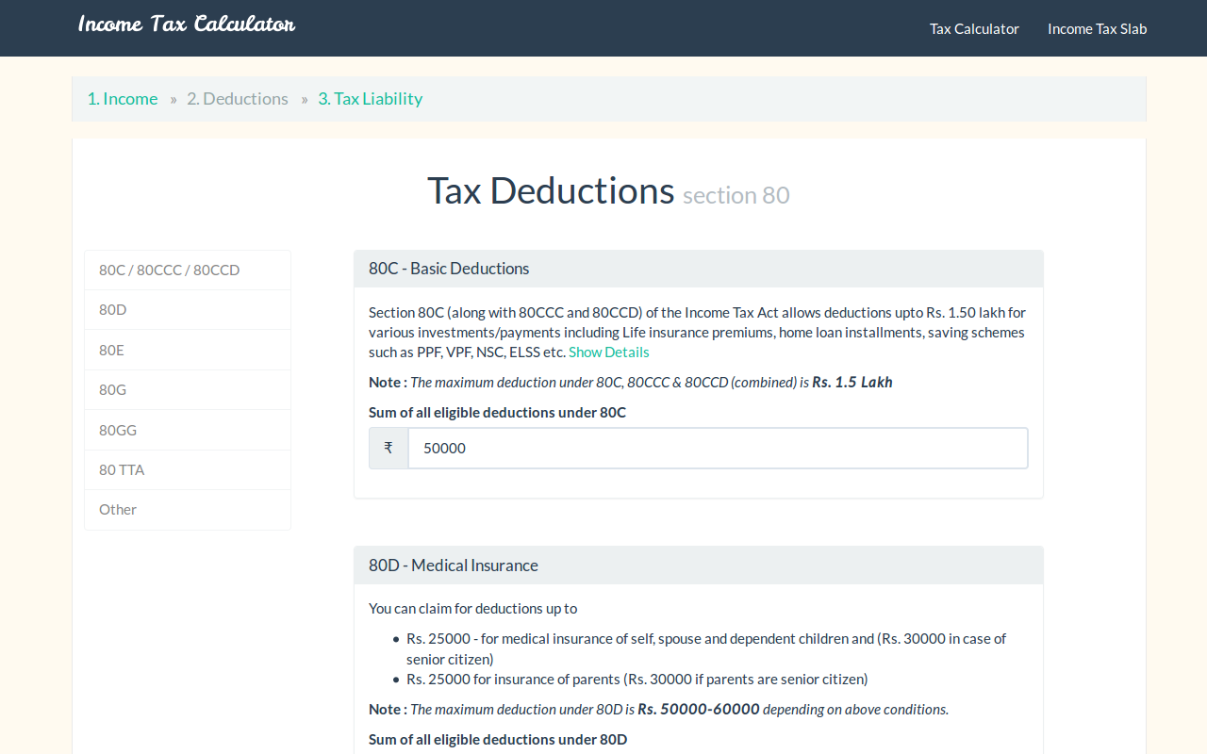Open the Income Tax Calculator home logo
Screen dimensions: 1207x754
click(187, 25)
